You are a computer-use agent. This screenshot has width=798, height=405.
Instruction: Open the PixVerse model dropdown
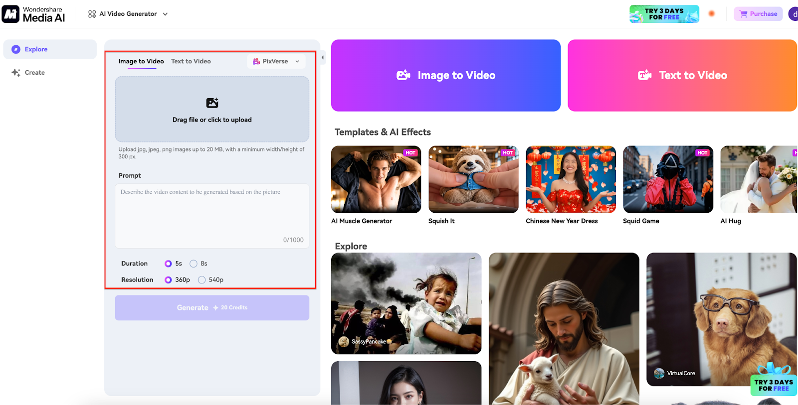pyautogui.click(x=276, y=61)
